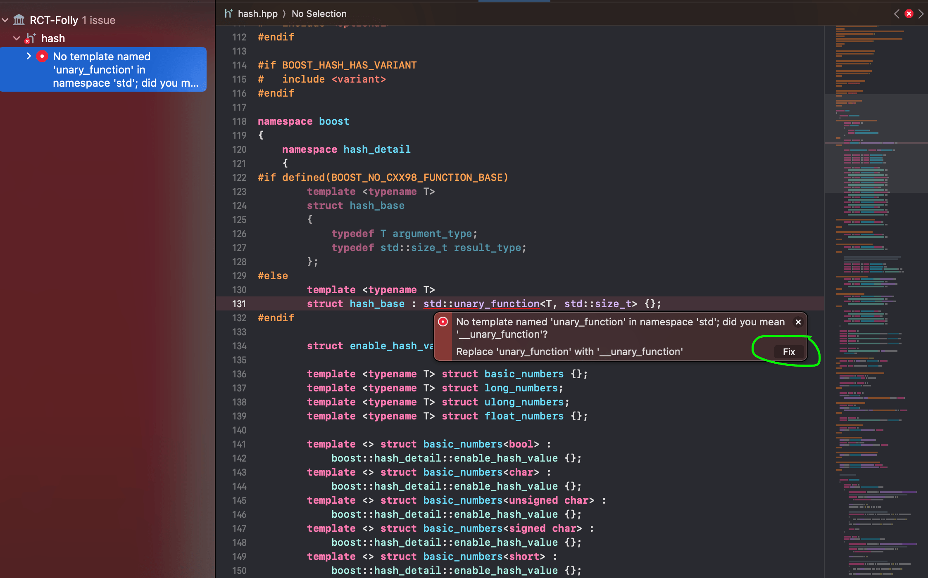928x578 pixels.
Task: Close the error message popup
Action: click(798, 322)
